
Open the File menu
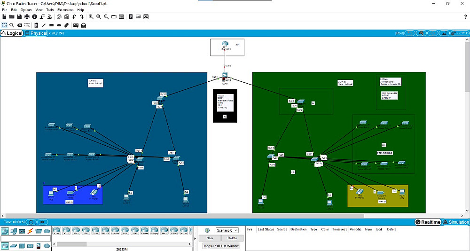[5, 10]
